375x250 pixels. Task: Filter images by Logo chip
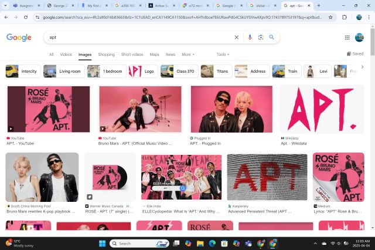click(143, 72)
